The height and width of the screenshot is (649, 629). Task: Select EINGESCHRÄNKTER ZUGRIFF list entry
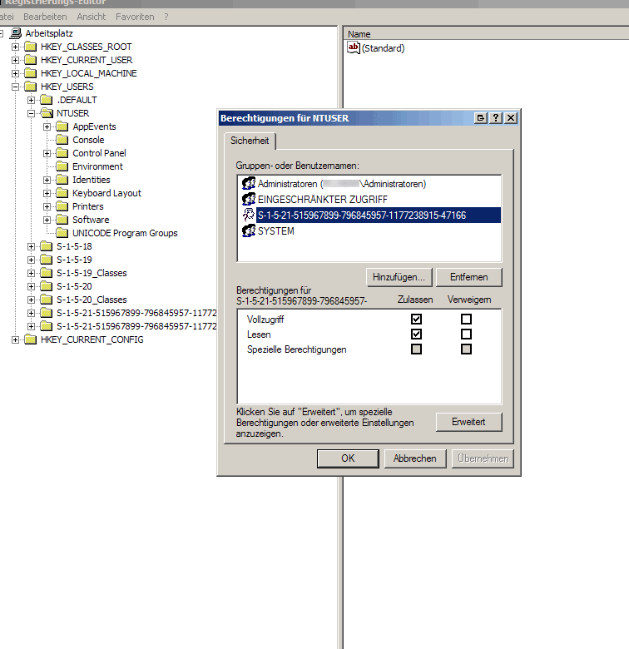point(322,200)
